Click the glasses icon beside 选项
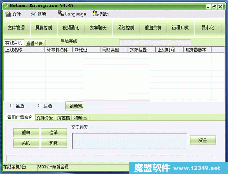228x174 pixels. [x=33, y=14]
